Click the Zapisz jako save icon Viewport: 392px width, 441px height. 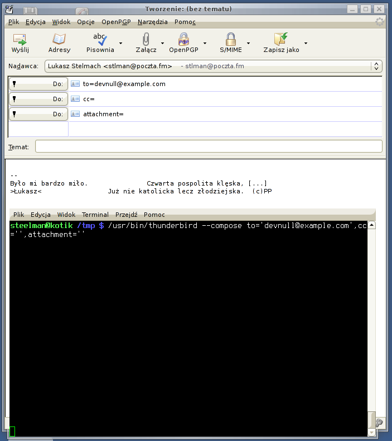click(x=281, y=39)
